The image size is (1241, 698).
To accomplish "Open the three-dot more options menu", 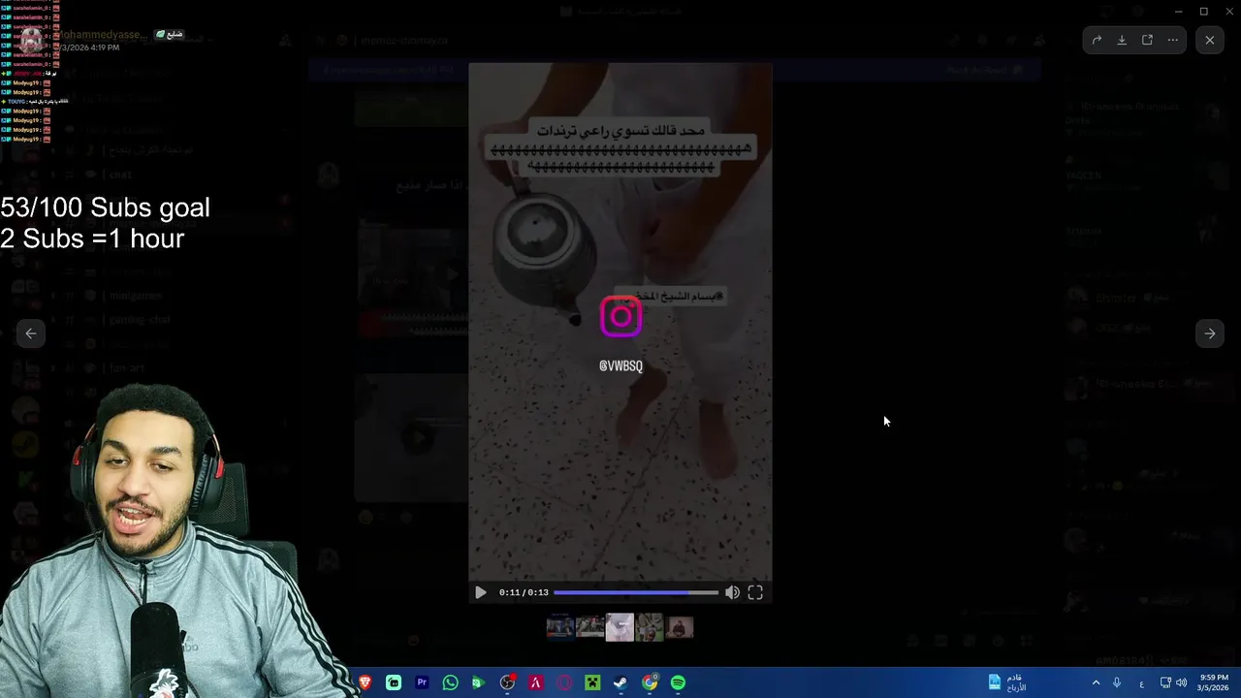I will [x=1173, y=40].
